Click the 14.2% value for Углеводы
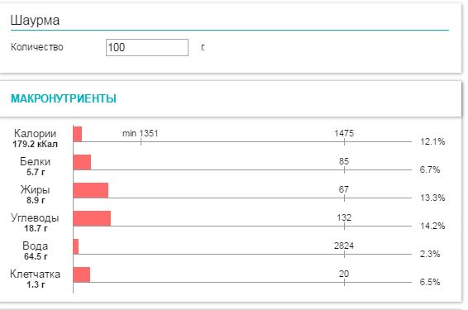This screenshot has width=468, height=310. pos(432,226)
